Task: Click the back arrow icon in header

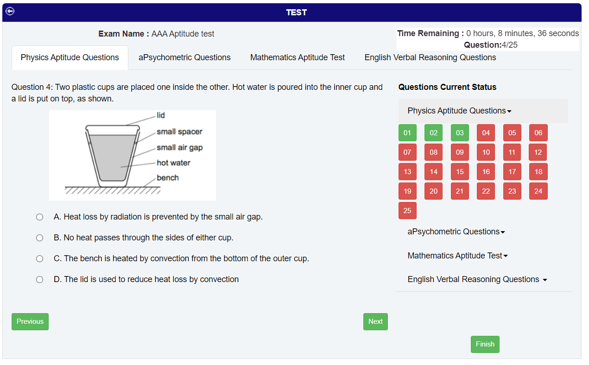Action: click(10, 11)
